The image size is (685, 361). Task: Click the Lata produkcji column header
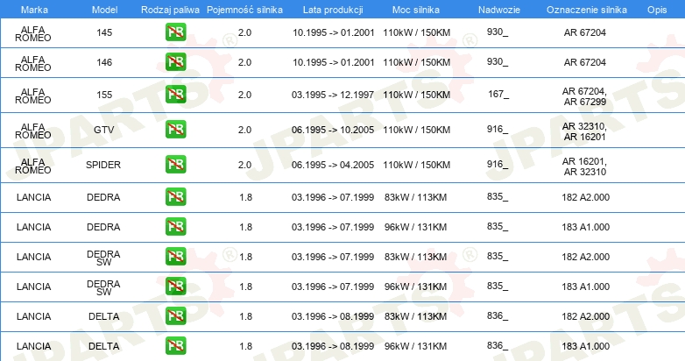coord(333,10)
